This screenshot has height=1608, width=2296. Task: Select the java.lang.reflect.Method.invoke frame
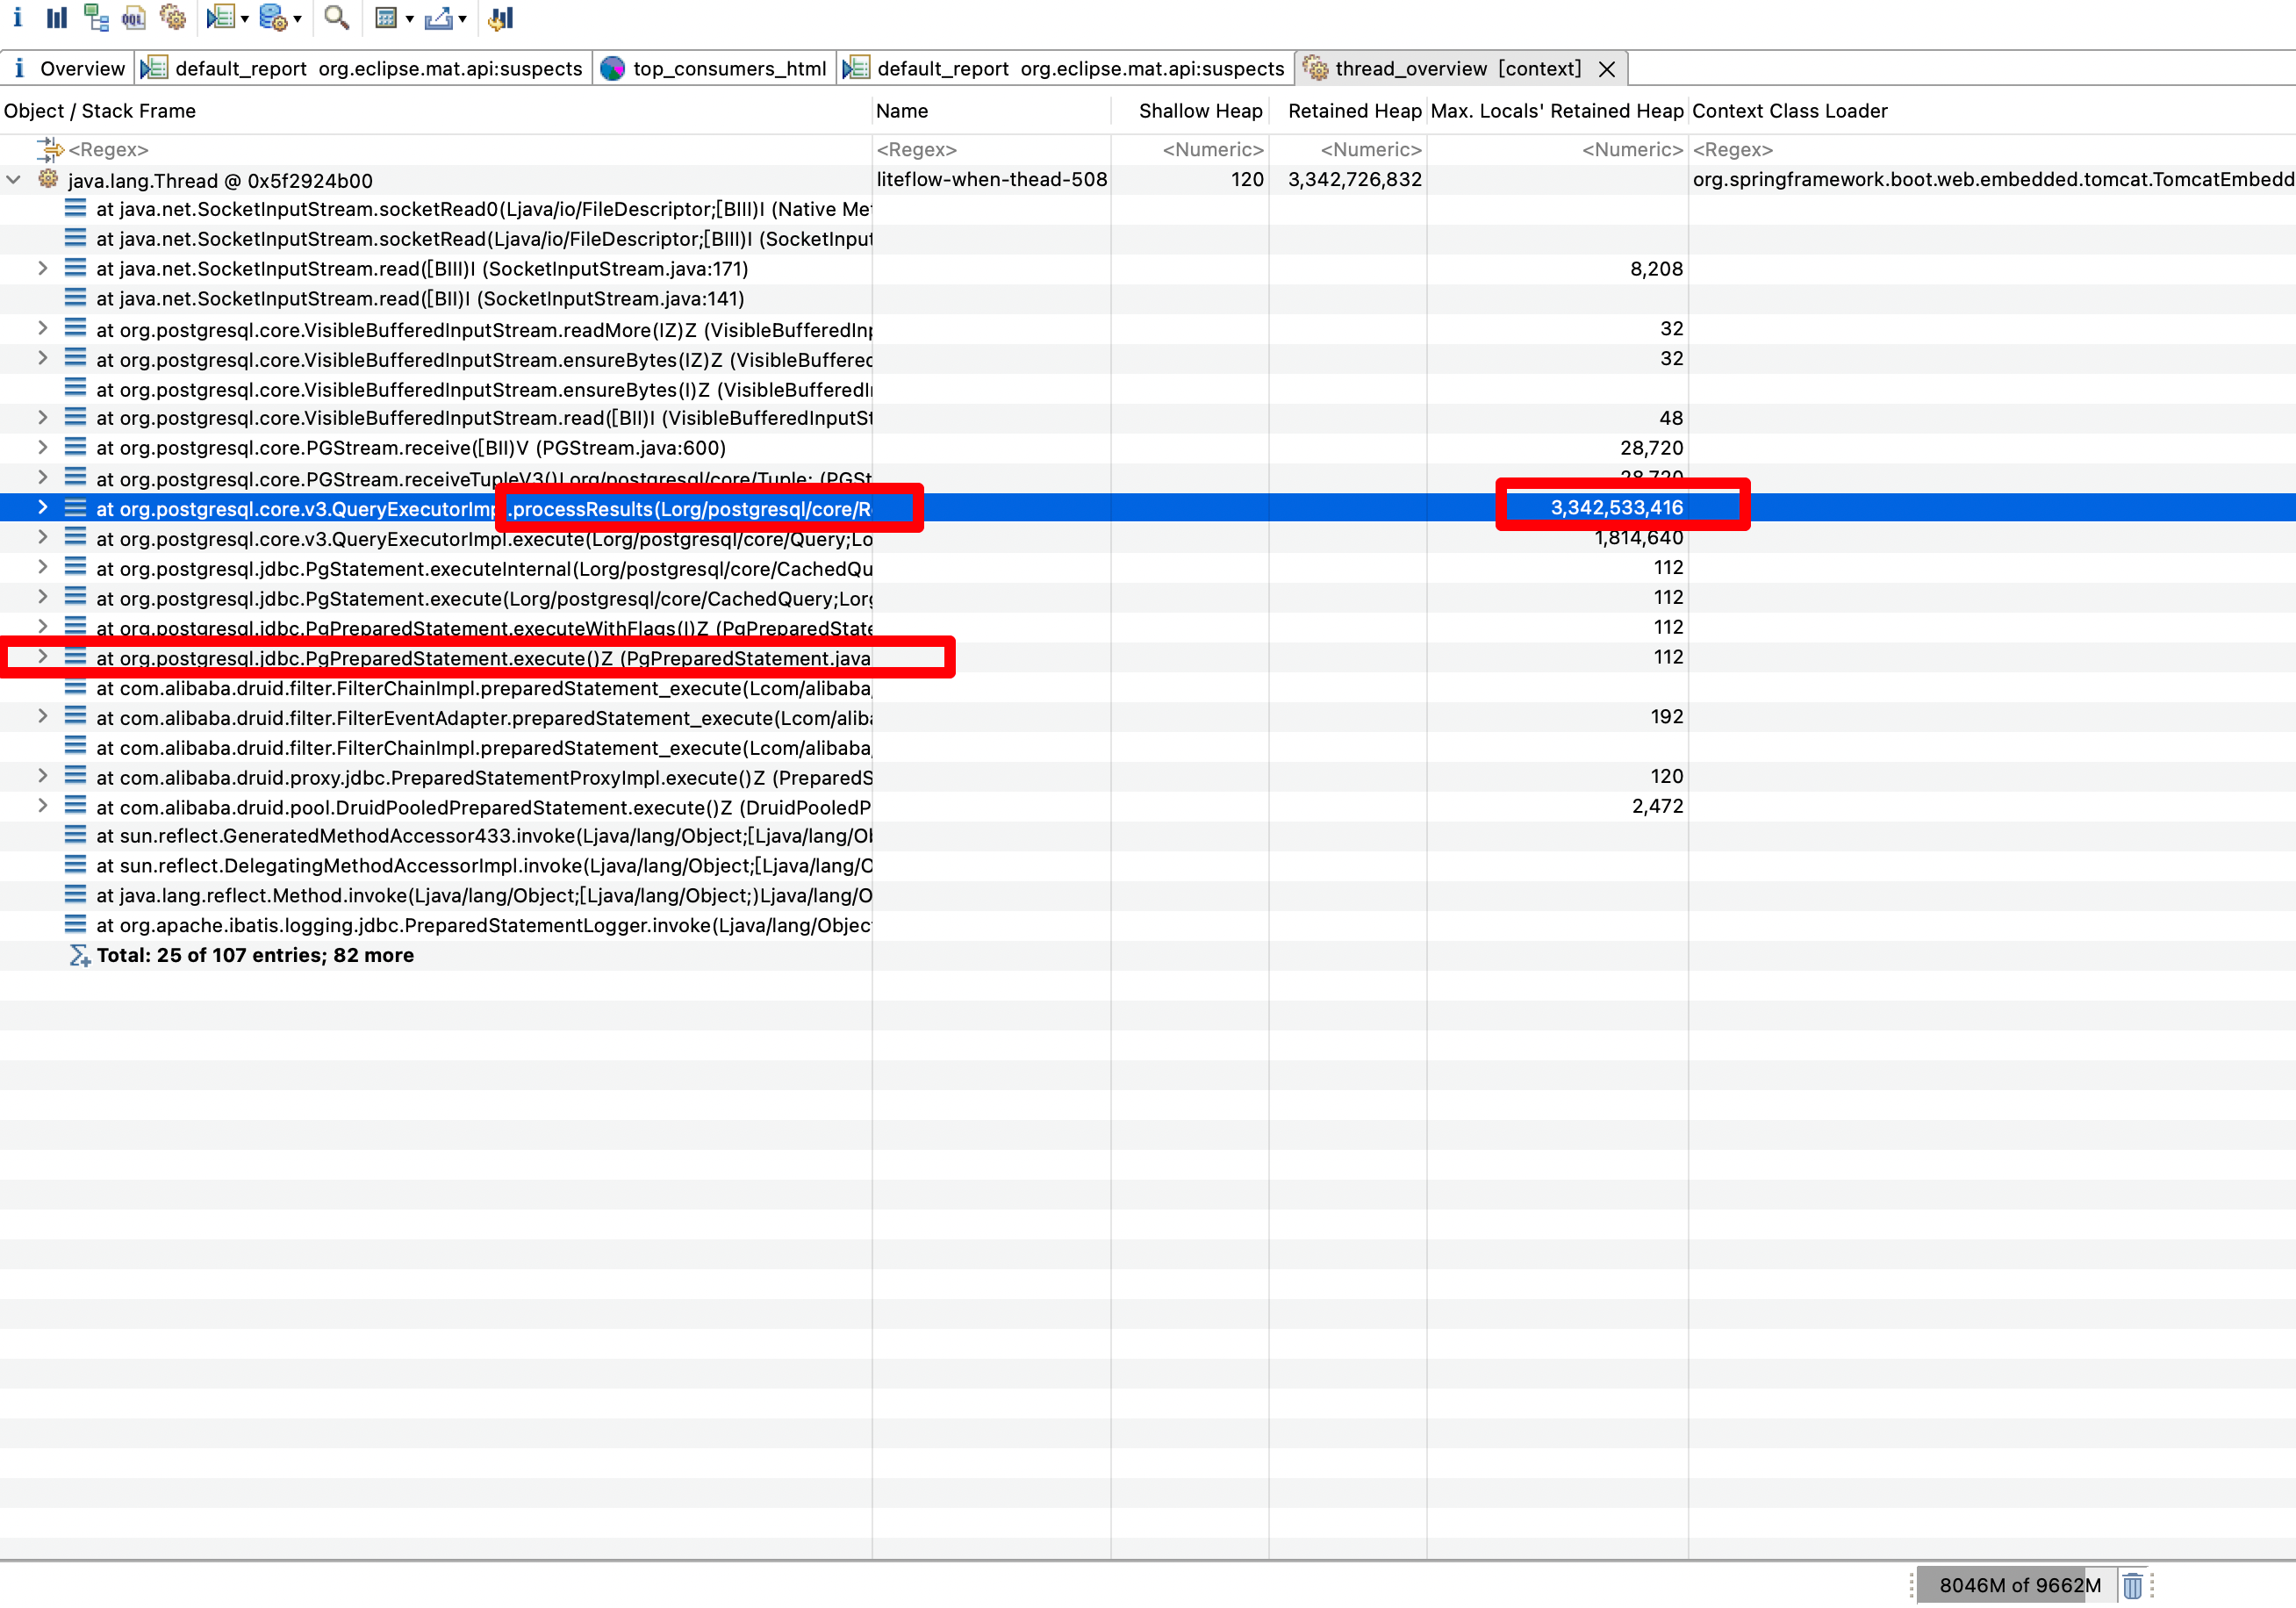click(483, 895)
